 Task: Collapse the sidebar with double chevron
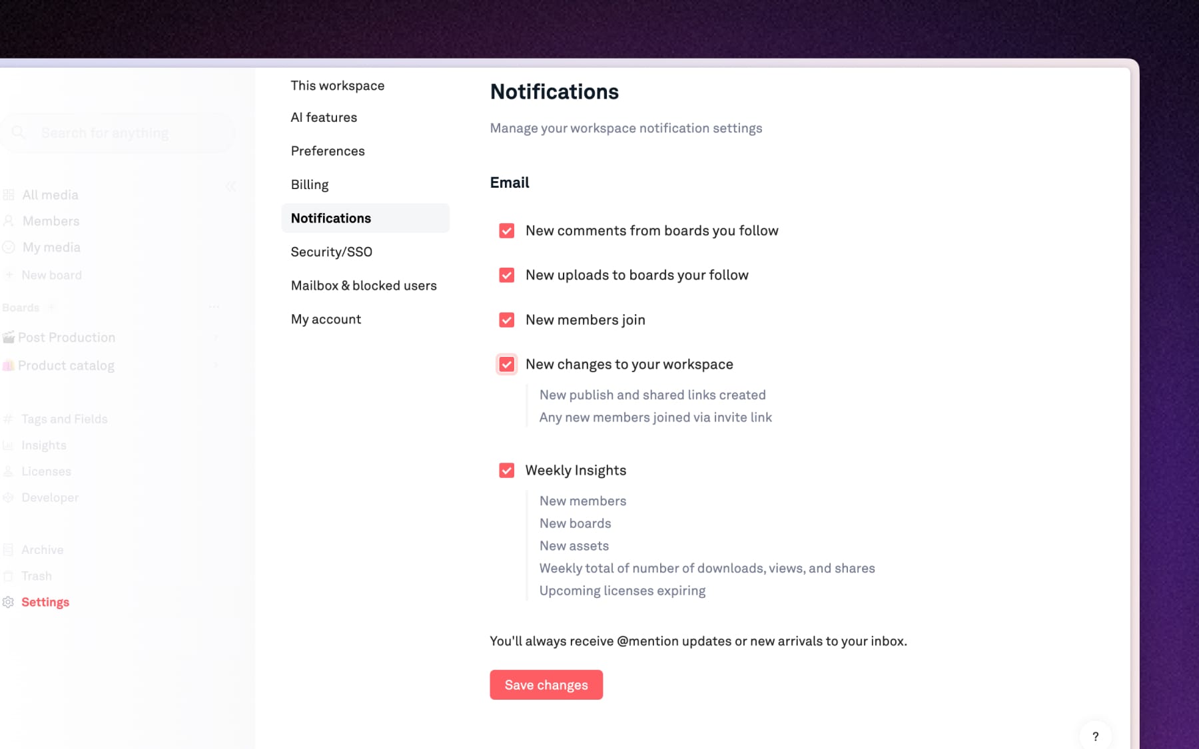pos(230,186)
